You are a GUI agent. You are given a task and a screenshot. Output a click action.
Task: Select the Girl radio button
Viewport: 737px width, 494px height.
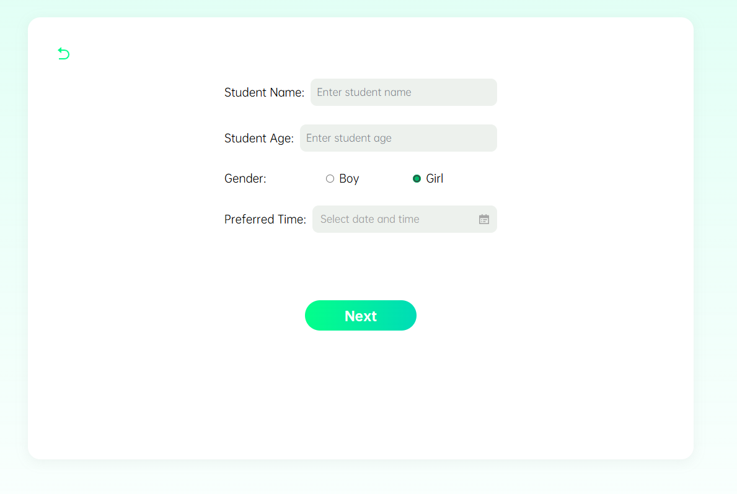tap(417, 178)
